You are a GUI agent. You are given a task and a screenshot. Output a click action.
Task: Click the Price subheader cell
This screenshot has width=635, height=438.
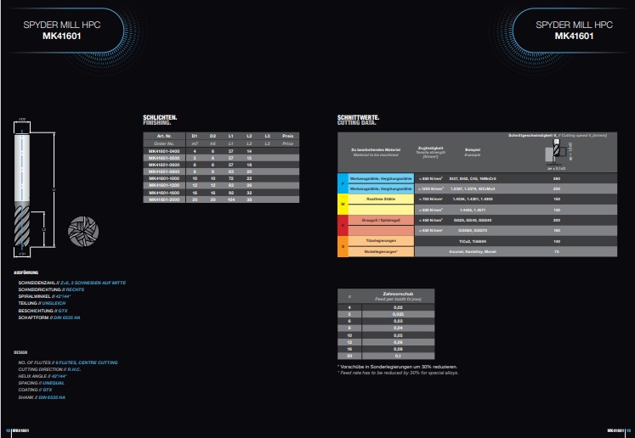(288, 143)
